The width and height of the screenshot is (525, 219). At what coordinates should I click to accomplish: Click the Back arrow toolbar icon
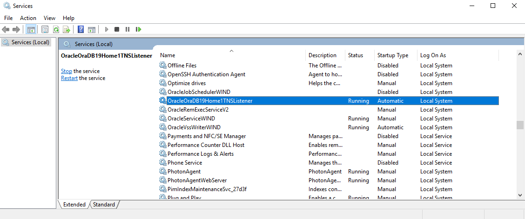point(6,29)
